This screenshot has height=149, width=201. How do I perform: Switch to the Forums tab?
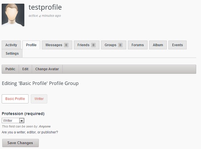click(137, 45)
